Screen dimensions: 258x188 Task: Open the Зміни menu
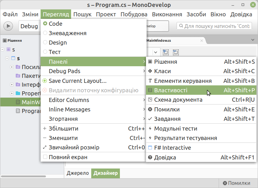point(30,14)
